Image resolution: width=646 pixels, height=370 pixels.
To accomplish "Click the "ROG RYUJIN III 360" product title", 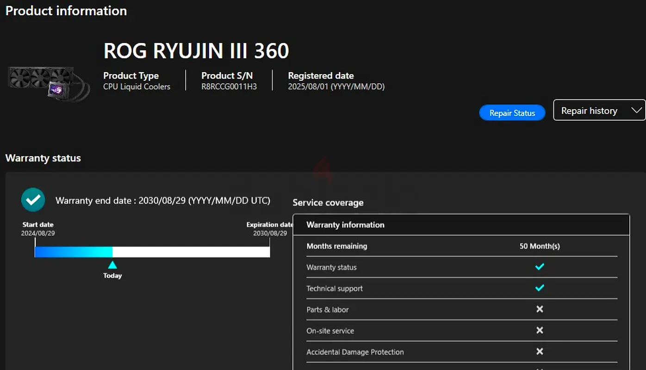I will (x=196, y=50).
